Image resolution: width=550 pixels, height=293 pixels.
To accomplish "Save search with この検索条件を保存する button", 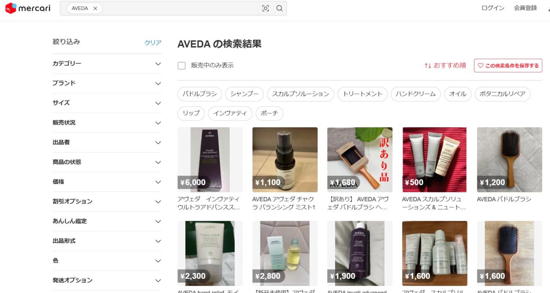I will tap(508, 66).
